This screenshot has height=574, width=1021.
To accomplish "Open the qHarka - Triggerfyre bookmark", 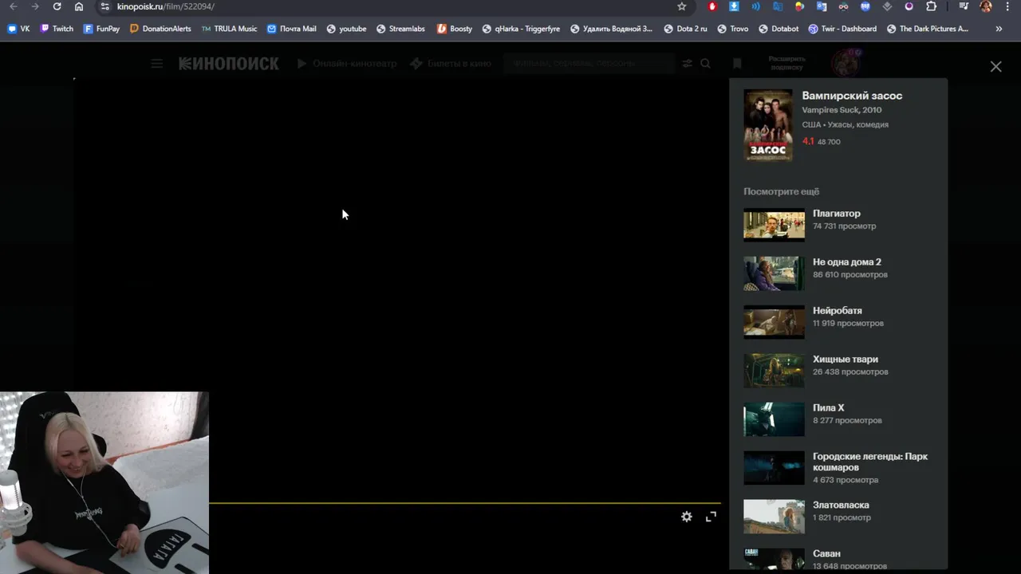I will (522, 29).
